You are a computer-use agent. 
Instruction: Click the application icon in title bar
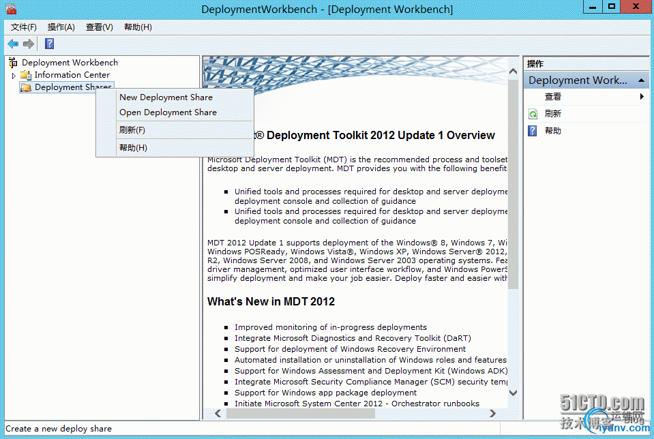[12, 9]
